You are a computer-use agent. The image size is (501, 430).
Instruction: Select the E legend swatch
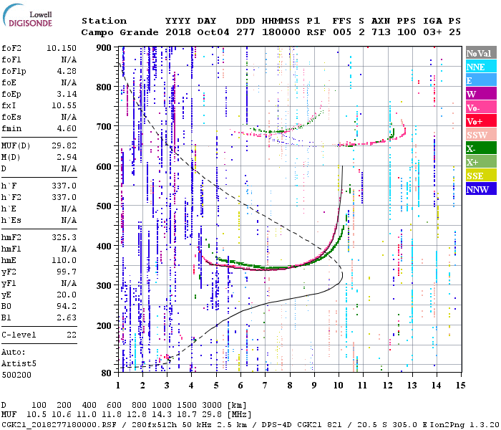click(481, 80)
